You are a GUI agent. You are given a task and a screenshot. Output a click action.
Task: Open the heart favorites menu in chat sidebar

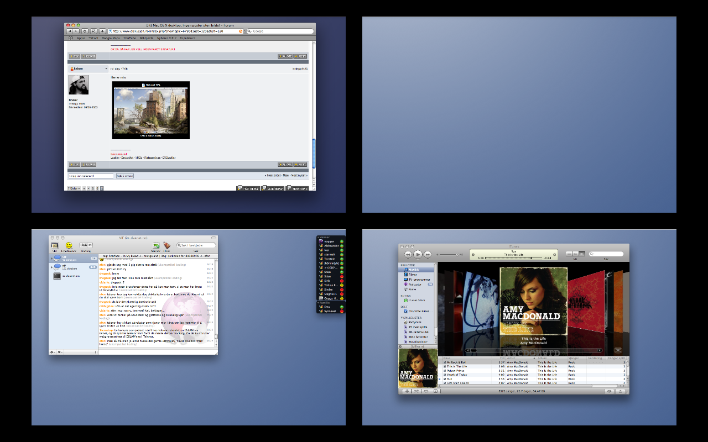(x=60, y=352)
